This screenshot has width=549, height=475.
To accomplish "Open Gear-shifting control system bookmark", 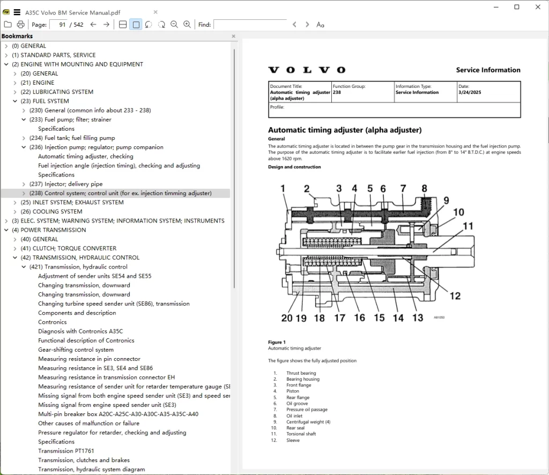I will (x=76, y=350).
